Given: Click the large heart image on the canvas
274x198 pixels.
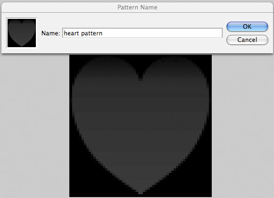Looking at the screenshot, I should [x=141, y=126].
